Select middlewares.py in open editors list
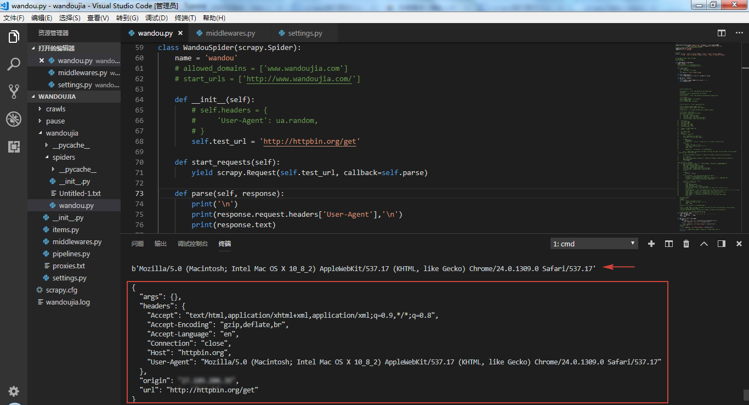749x405 pixels. (74, 72)
